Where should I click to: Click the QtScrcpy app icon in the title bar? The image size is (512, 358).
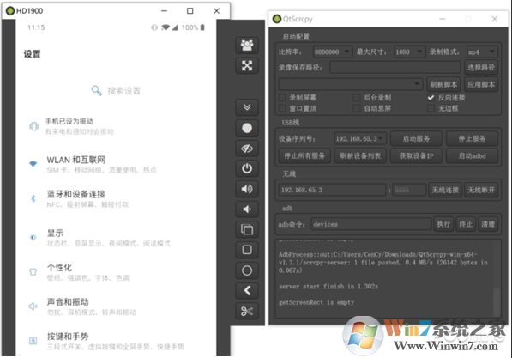(x=277, y=19)
